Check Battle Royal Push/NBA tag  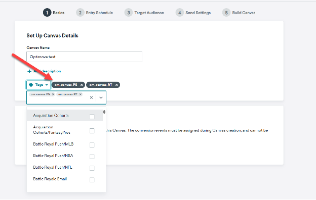92,157
